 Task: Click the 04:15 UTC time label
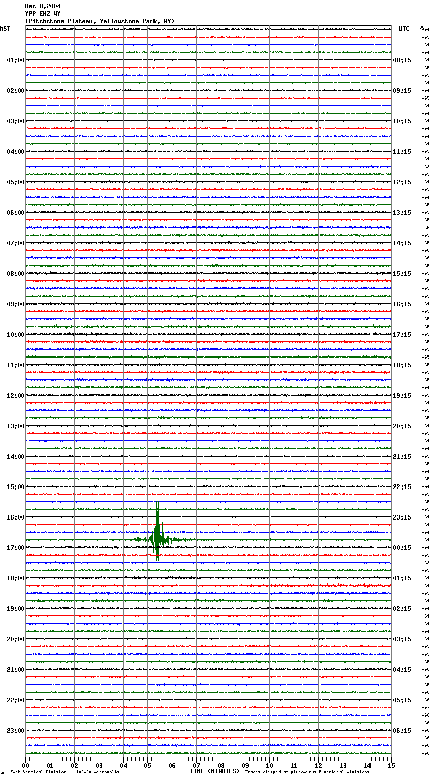402,670
